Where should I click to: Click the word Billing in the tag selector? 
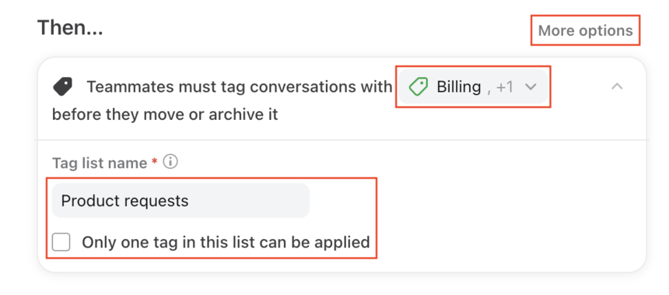[x=459, y=86]
